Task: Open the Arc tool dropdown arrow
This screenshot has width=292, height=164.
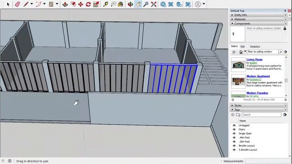Action: [x=44, y=4]
